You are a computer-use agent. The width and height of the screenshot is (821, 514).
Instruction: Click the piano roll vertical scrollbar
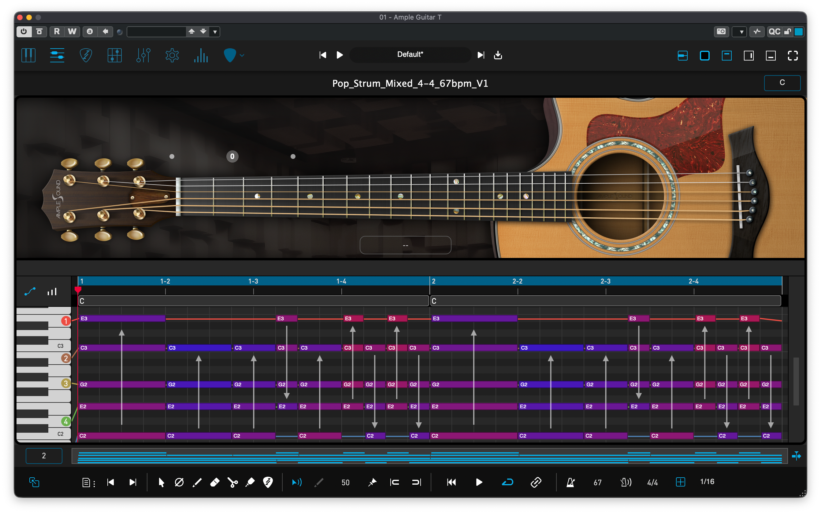796,381
